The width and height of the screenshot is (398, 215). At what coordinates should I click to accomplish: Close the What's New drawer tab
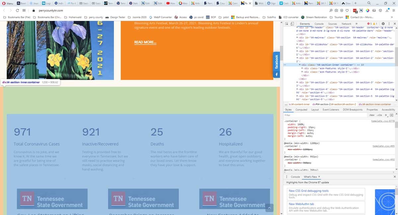point(319,177)
